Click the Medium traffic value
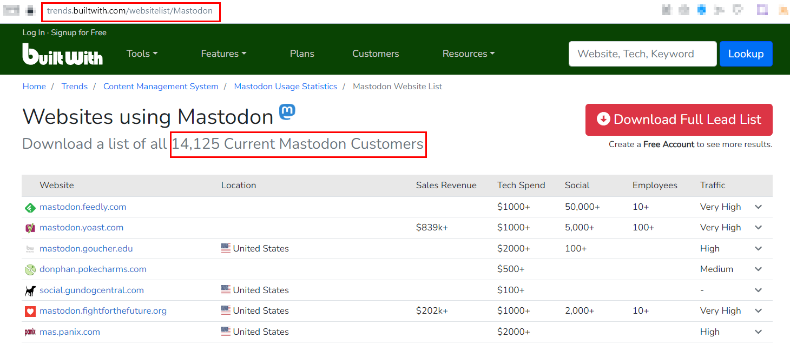790x344 pixels. (x=716, y=269)
